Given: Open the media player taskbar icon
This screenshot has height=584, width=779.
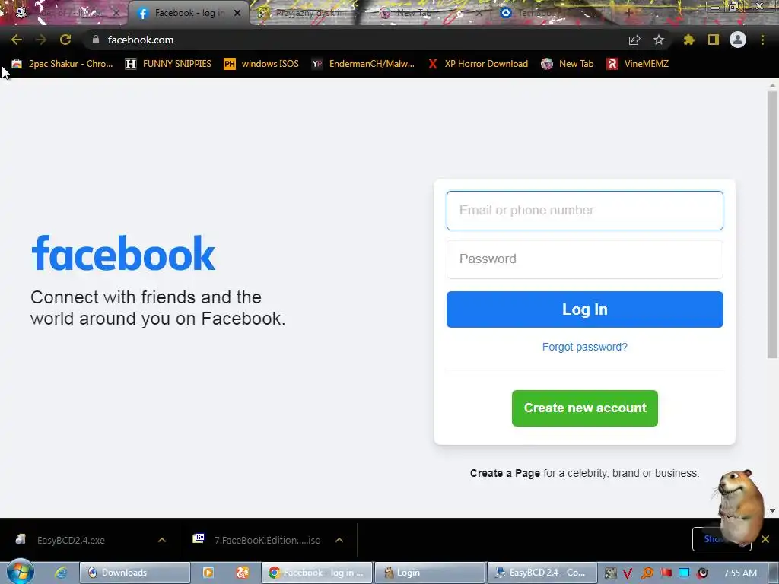Looking at the screenshot, I should [x=208, y=573].
